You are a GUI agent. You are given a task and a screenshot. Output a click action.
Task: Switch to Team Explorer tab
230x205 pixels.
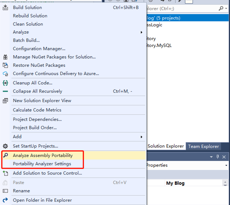tap(204, 146)
